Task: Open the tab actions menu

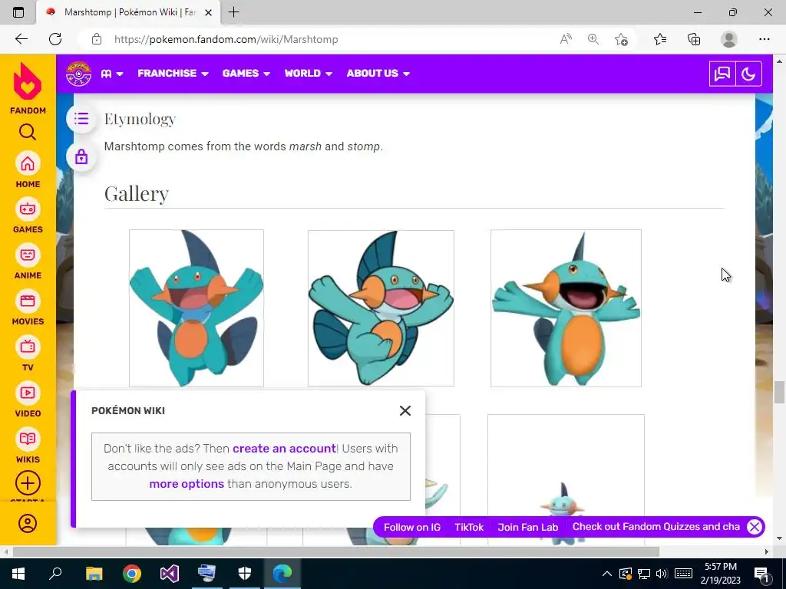Action: [18, 12]
